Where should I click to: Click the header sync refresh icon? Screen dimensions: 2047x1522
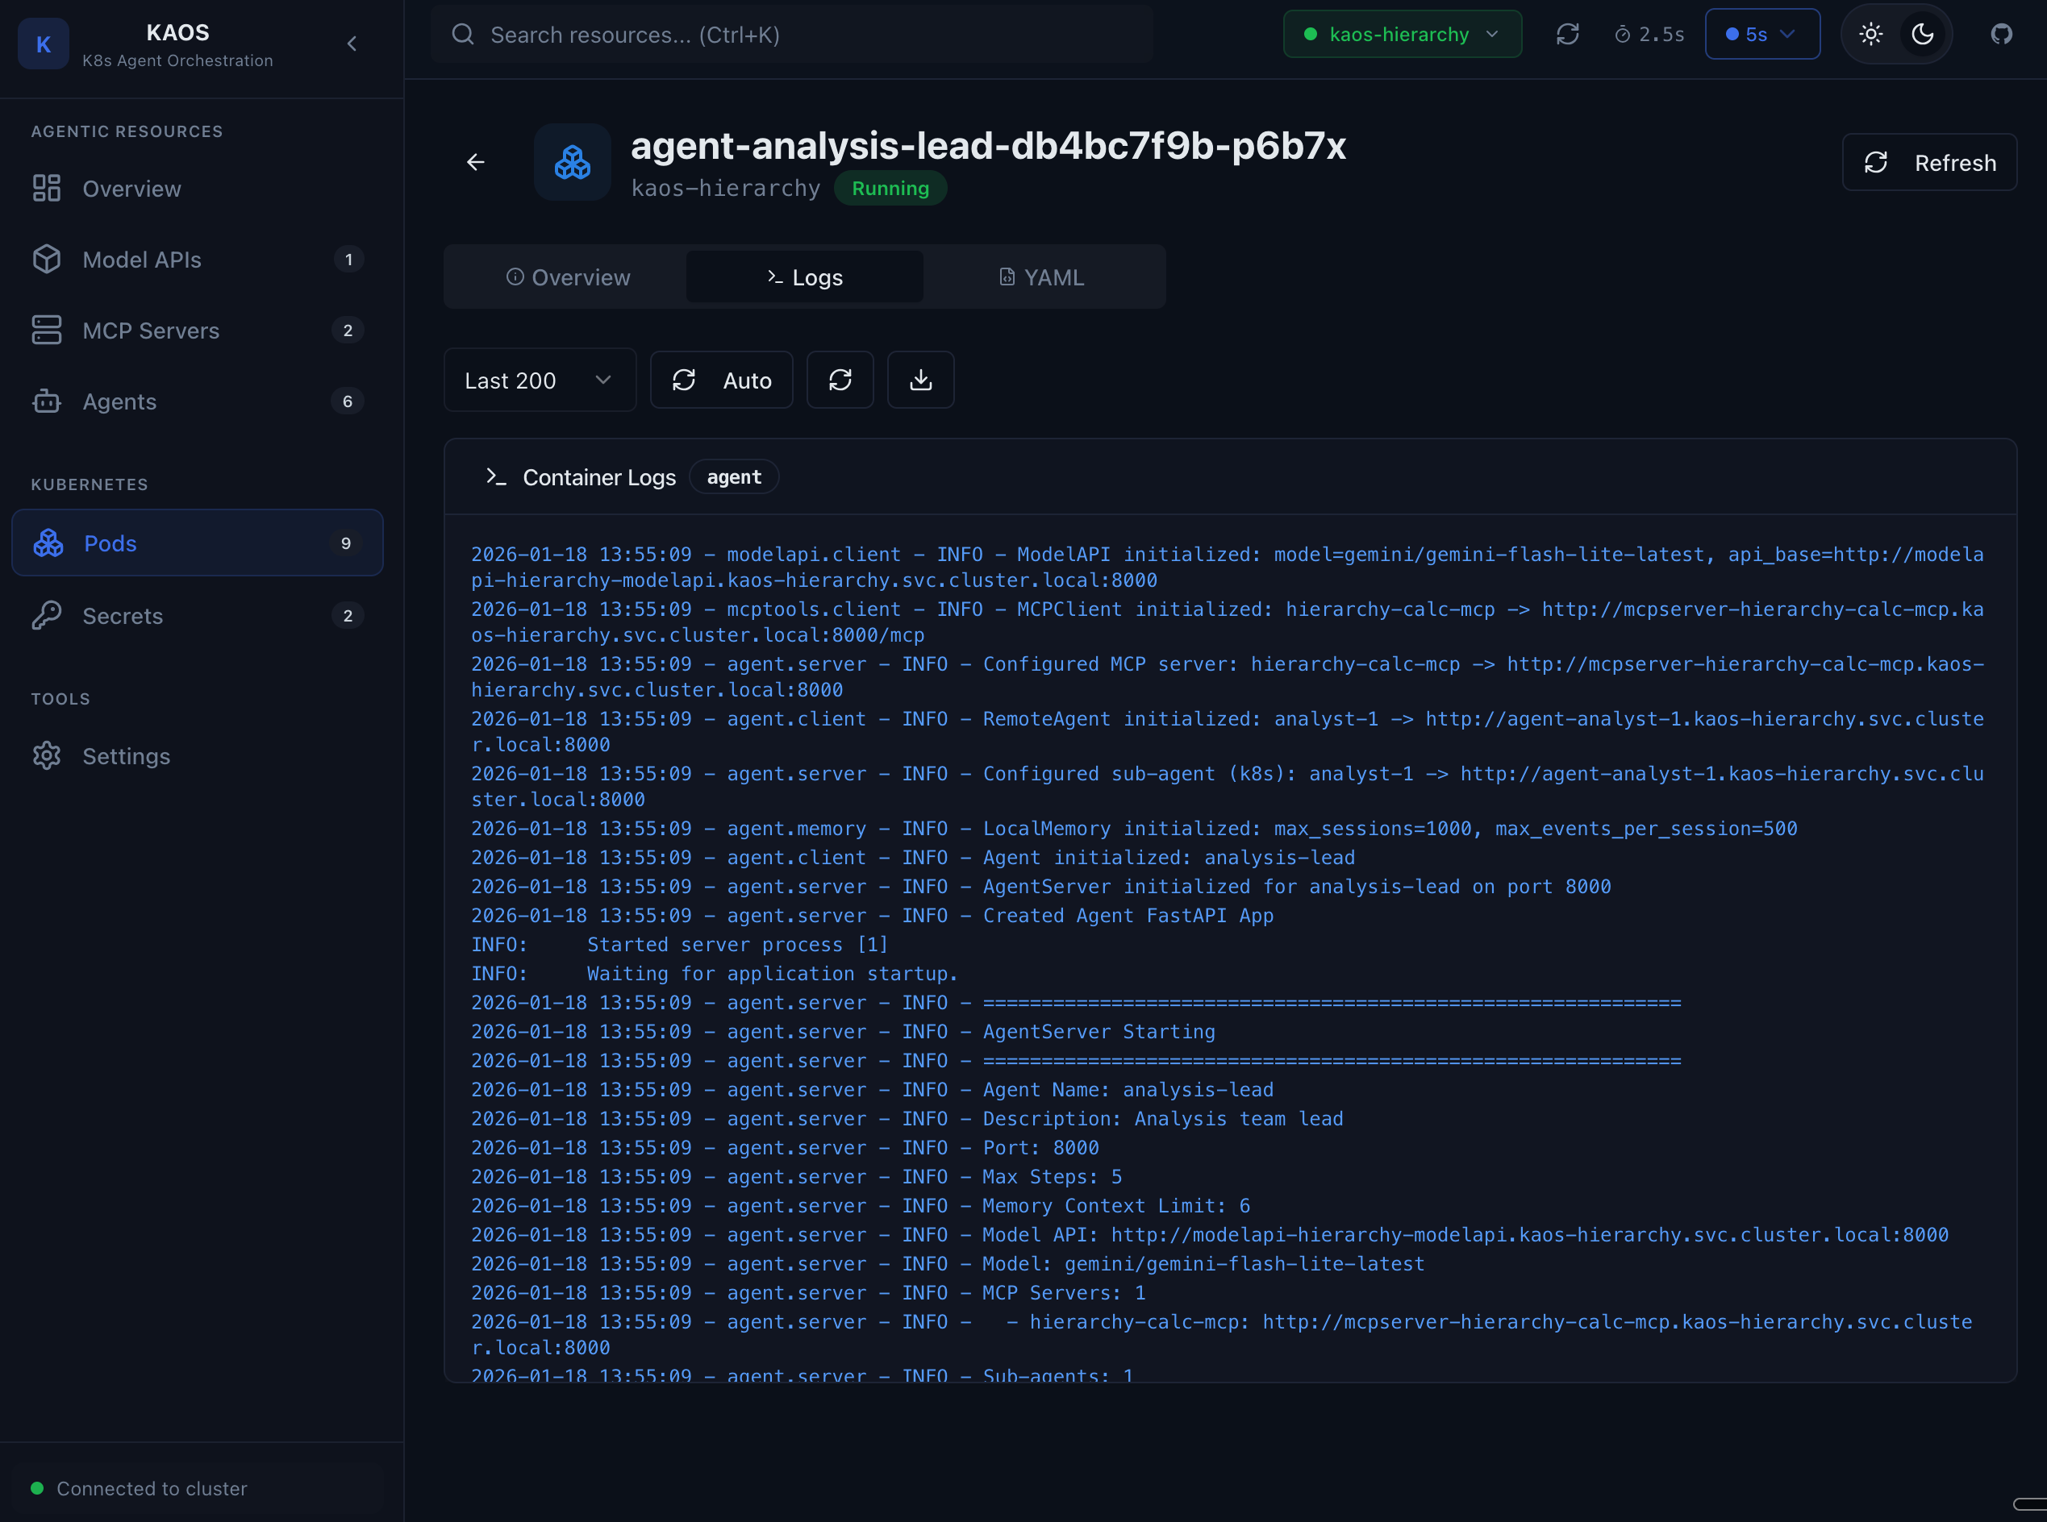point(1567,34)
